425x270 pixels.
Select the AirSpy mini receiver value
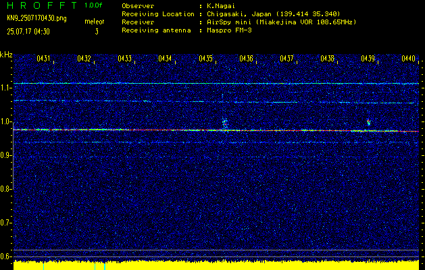282,22
